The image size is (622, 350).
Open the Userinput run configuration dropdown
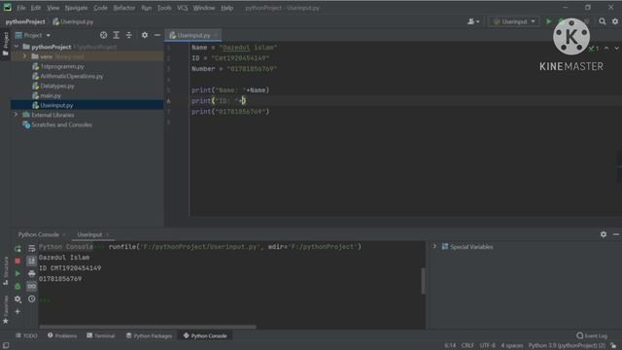[514, 21]
